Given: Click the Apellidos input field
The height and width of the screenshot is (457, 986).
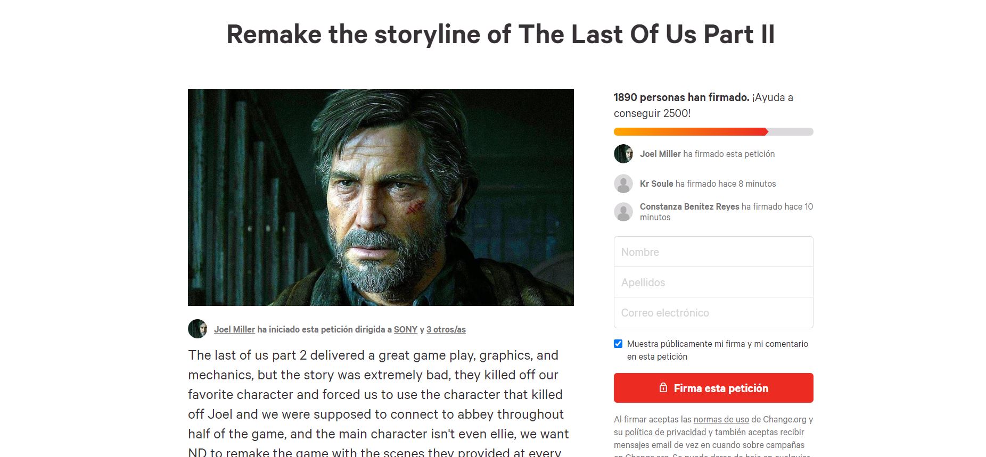Looking at the screenshot, I should pos(713,282).
